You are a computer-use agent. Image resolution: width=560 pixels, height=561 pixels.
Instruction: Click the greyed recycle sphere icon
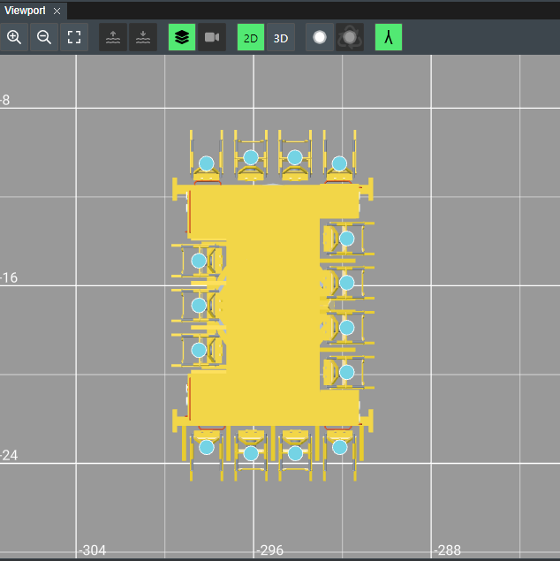pos(350,37)
